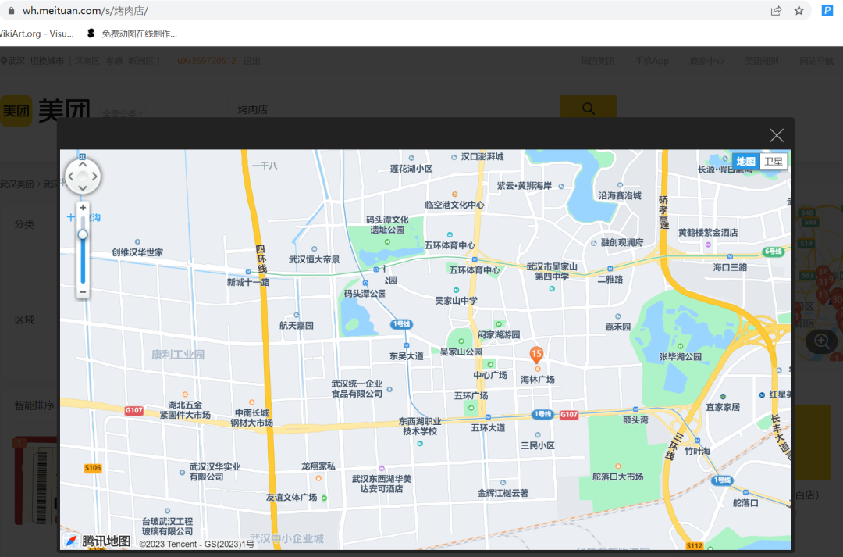
Task: Expand the 全部分类 dropdown
Action: pyautogui.click(x=123, y=113)
